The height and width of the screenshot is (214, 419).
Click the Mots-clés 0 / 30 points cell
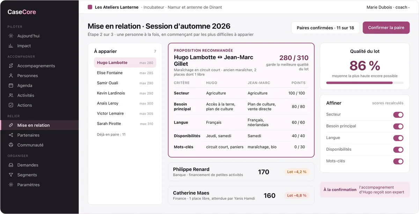click(300, 147)
